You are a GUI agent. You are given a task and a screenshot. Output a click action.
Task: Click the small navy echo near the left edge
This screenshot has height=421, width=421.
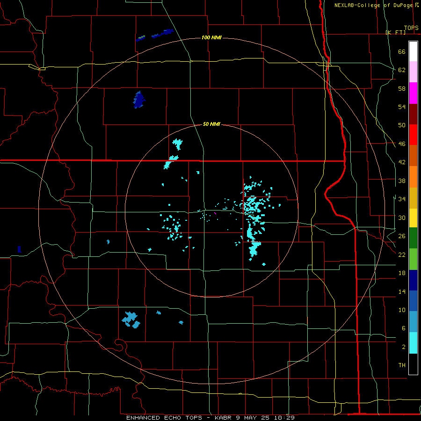click(19, 249)
